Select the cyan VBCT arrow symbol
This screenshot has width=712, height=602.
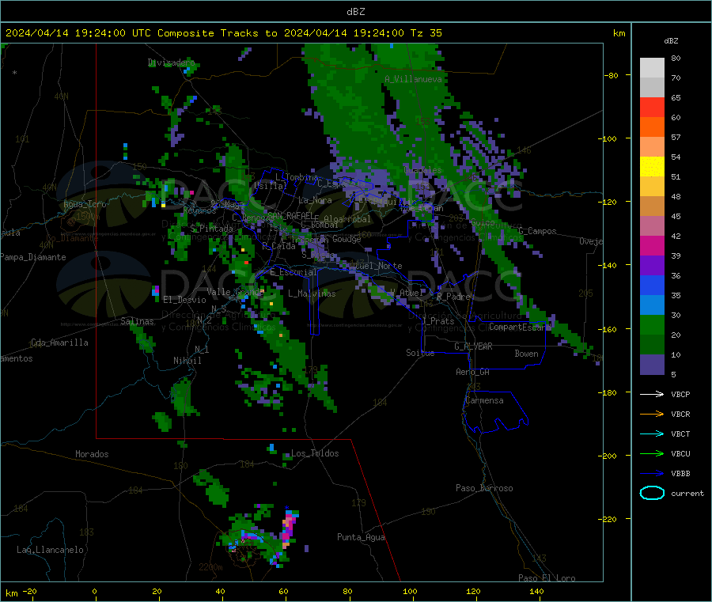pos(652,434)
